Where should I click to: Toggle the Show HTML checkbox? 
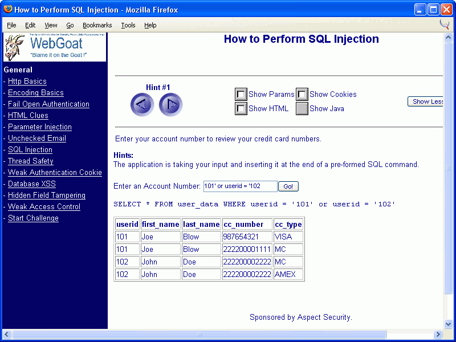click(241, 108)
